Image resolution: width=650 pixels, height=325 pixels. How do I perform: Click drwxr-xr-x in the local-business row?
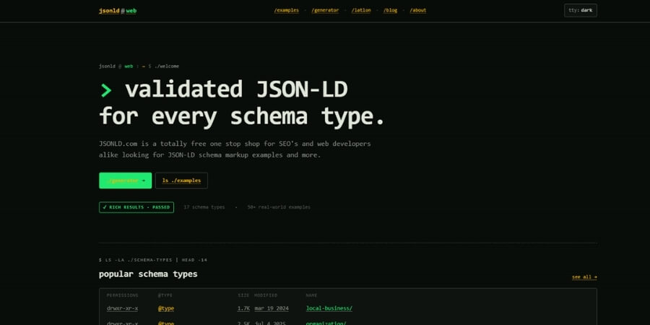tap(122, 308)
